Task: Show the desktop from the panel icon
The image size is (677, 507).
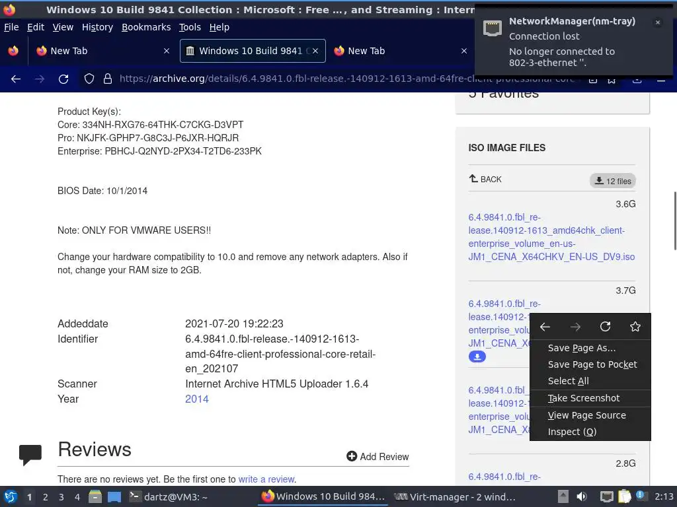Action: click(114, 496)
